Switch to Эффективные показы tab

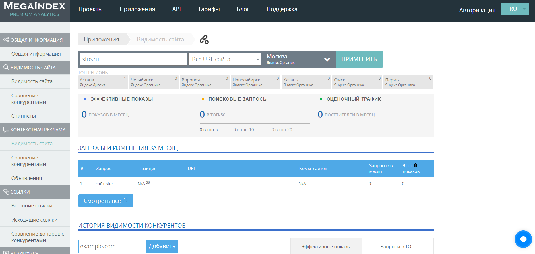[x=326, y=247]
